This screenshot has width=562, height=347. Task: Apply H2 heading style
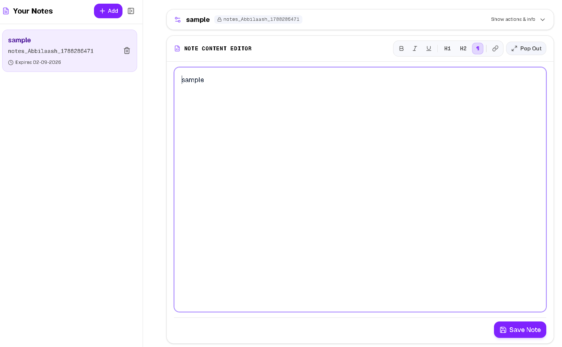(463, 49)
